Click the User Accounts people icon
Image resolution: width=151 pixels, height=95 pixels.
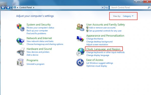click(x=80, y=27)
